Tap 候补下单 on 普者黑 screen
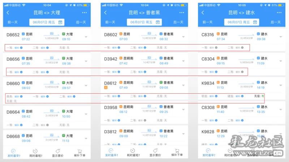This screenshot has width=289, height=162. [x=177, y=153]
